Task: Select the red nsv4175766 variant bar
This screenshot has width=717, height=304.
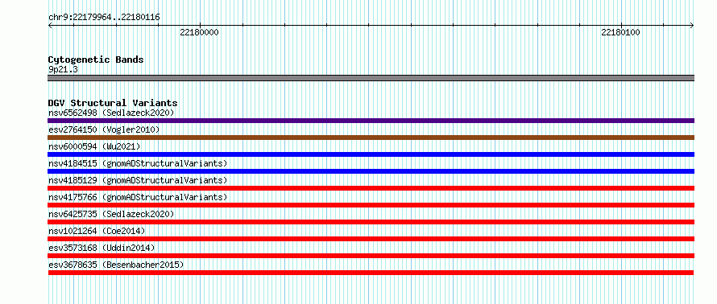Action: [371, 205]
